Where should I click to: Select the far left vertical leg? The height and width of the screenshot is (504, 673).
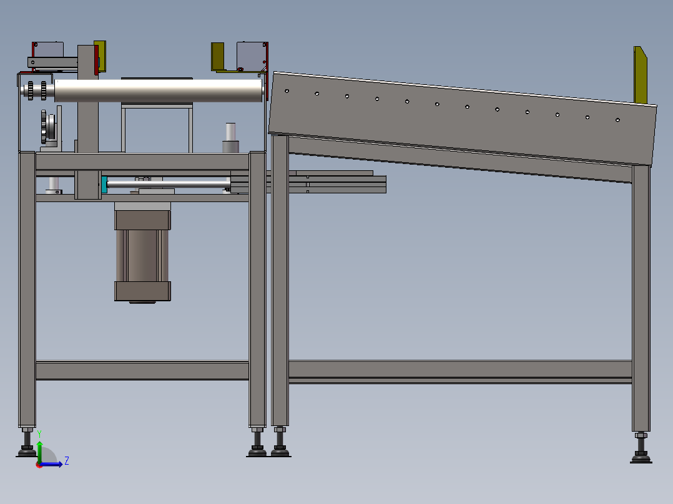[x=27, y=289]
